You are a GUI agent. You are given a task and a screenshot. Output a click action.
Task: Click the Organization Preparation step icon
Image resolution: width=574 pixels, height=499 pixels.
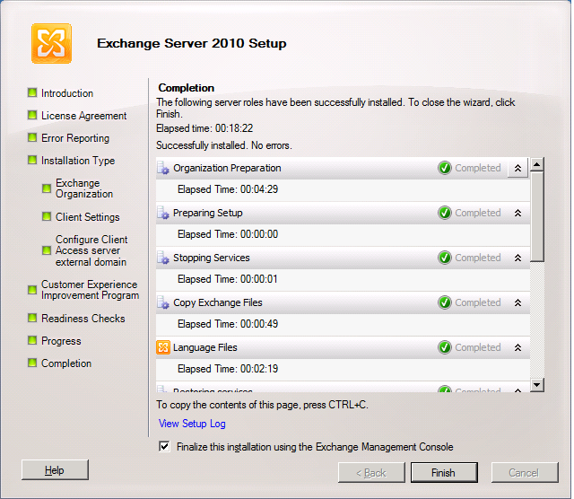[163, 168]
